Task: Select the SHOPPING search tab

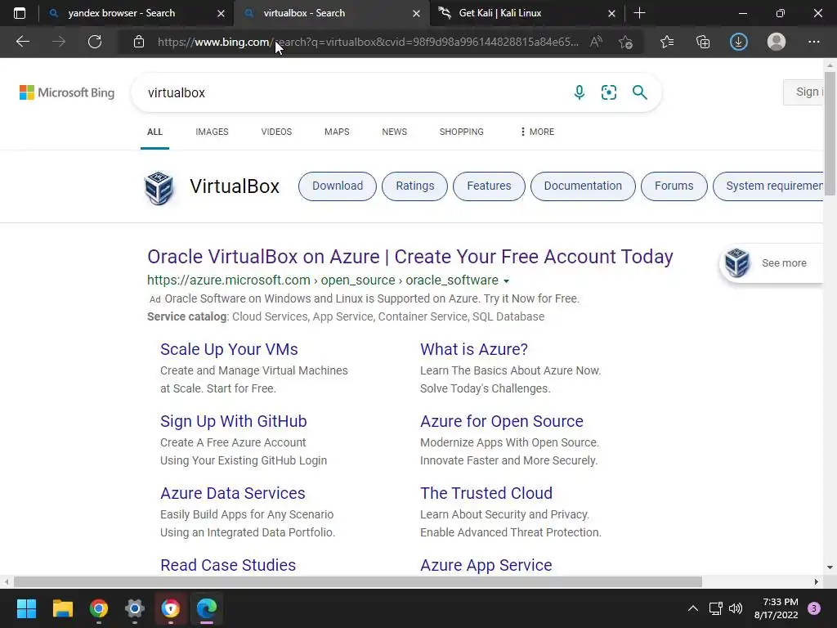Action: click(x=462, y=132)
